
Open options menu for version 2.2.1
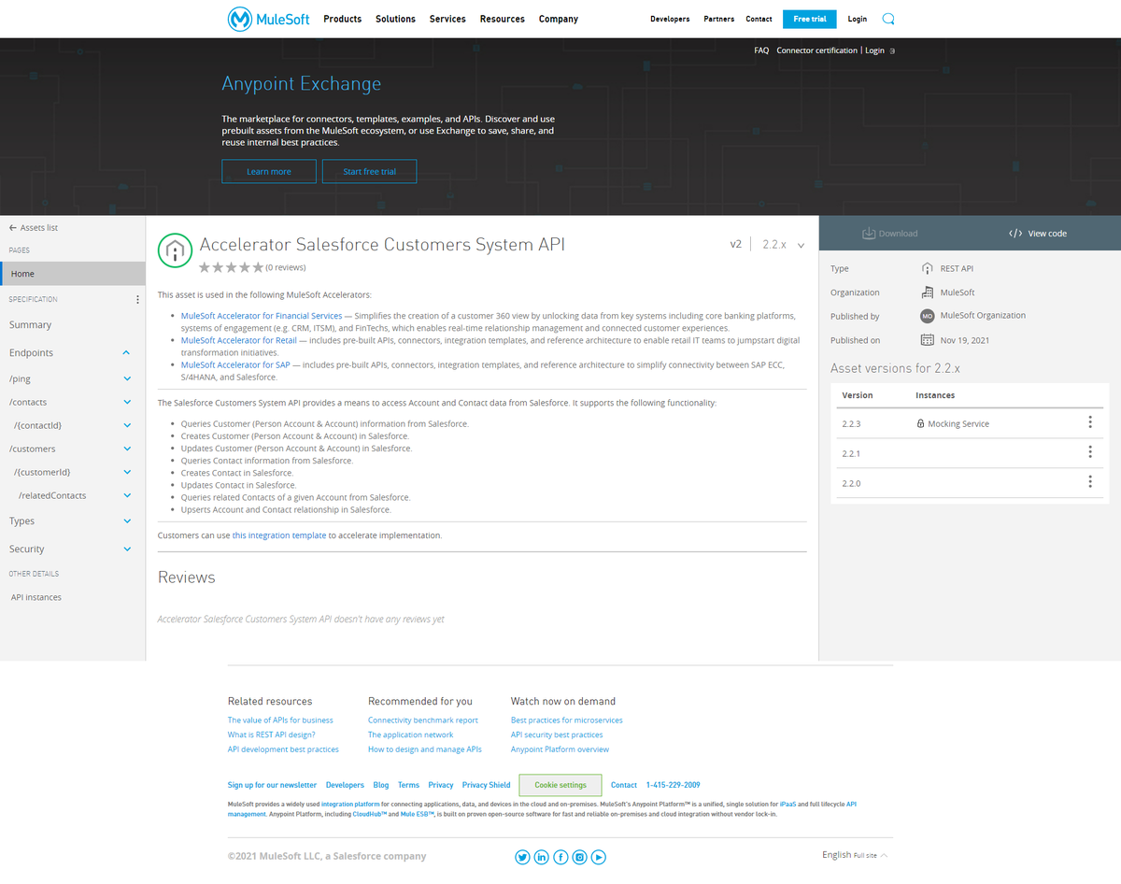[x=1090, y=452]
